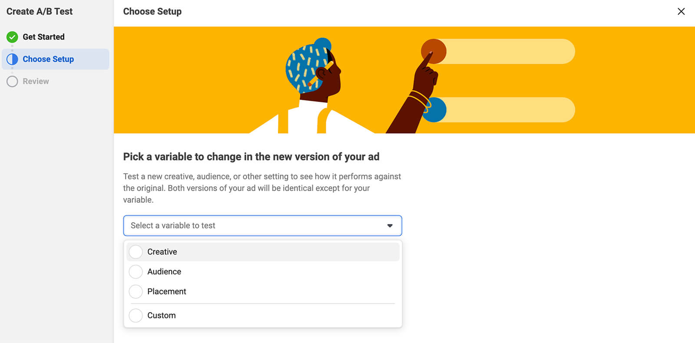The image size is (695, 343).
Task: Select the Audience radio button
Action: click(136, 271)
